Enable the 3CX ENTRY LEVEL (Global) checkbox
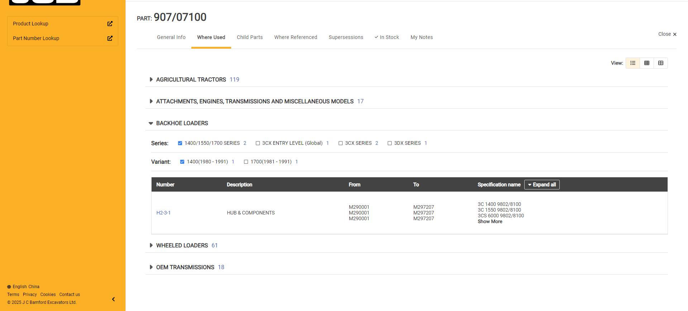The image size is (688, 311). [258, 143]
